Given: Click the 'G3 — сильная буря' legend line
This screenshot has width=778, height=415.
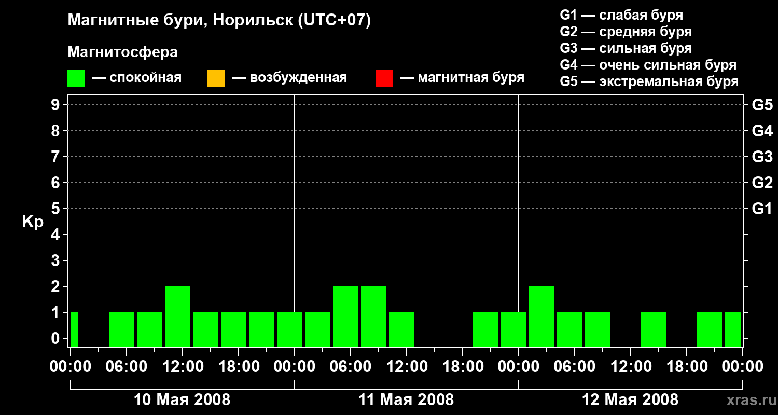Looking at the screenshot, I should tap(626, 48).
